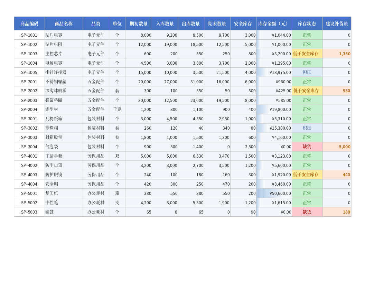Click the 复印纸 product name cell
This screenshot has width=365, height=282.
click(x=64, y=193)
